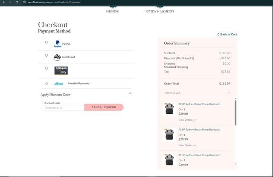Image resolution: width=273 pixels, height=177 pixels.
Task: Click the Amazon Pay logo
Action: tap(61, 70)
